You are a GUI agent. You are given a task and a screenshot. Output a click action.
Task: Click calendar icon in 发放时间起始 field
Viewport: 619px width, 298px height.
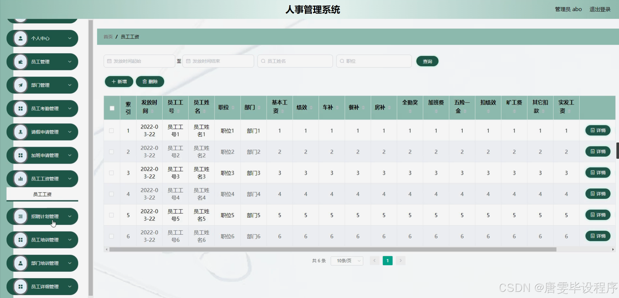pyautogui.click(x=109, y=61)
